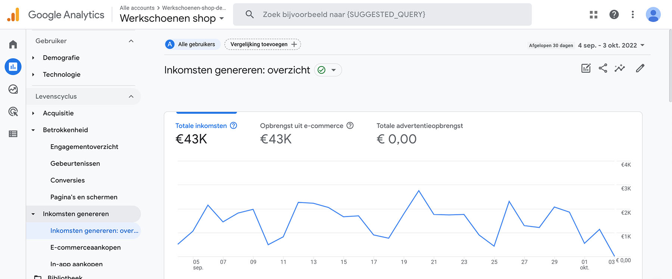Click the customize report chart-edit icon
Image resolution: width=672 pixels, height=279 pixels.
[586, 68]
